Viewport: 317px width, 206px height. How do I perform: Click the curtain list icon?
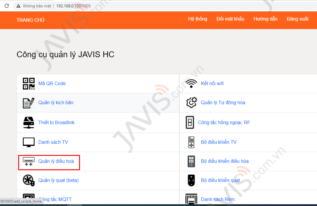[191, 199]
